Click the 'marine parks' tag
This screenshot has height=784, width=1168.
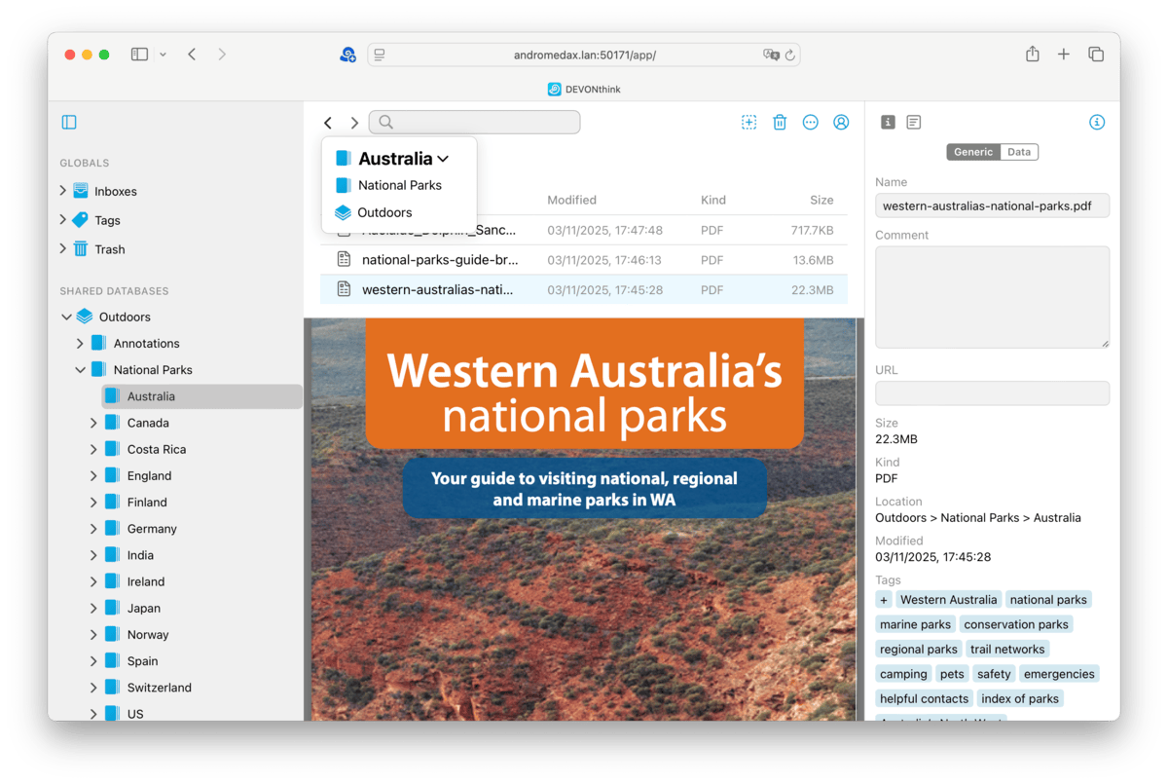(x=915, y=624)
